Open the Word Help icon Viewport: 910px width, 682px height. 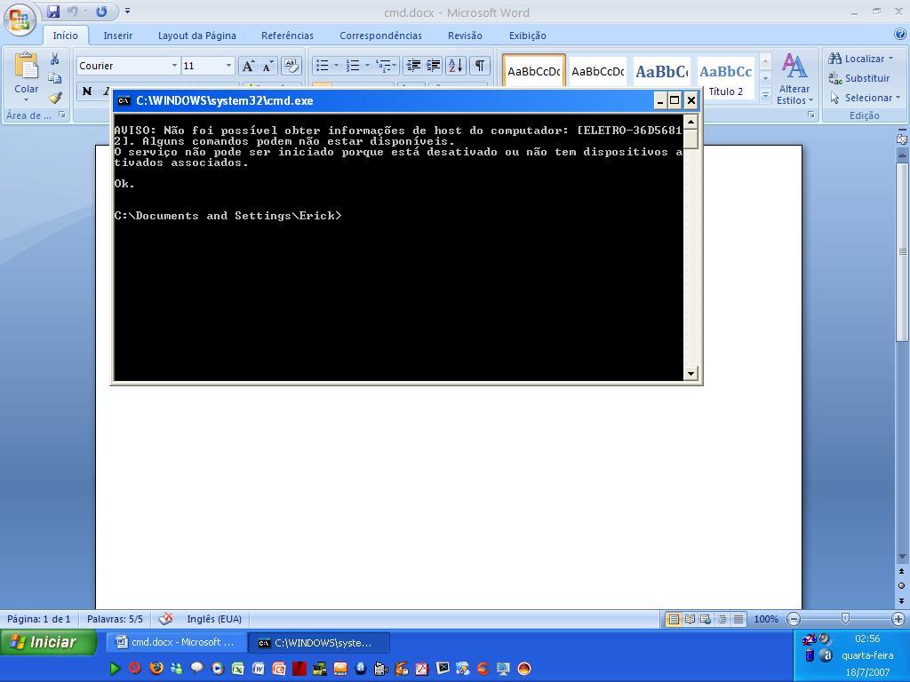pos(900,35)
